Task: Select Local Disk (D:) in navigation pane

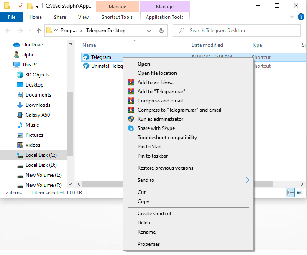Action: click(x=33, y=165)
